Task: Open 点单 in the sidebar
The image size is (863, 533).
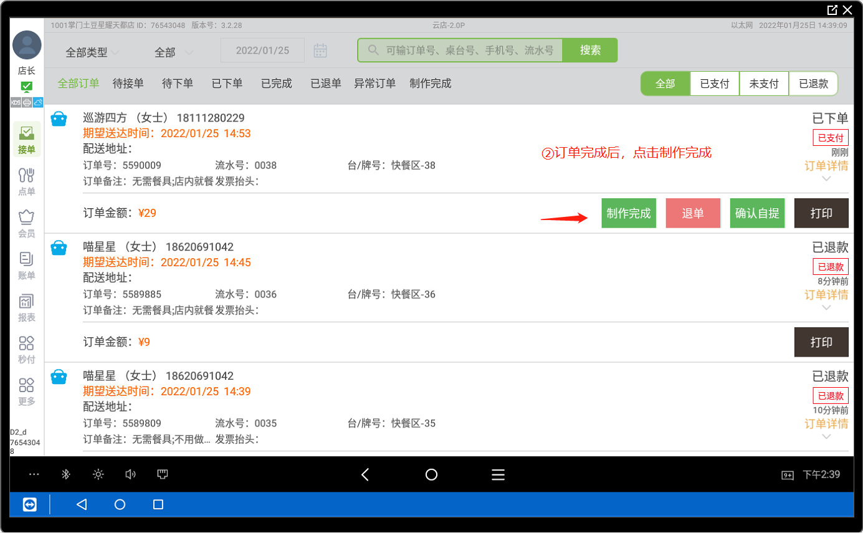Action: click(27, 181)
